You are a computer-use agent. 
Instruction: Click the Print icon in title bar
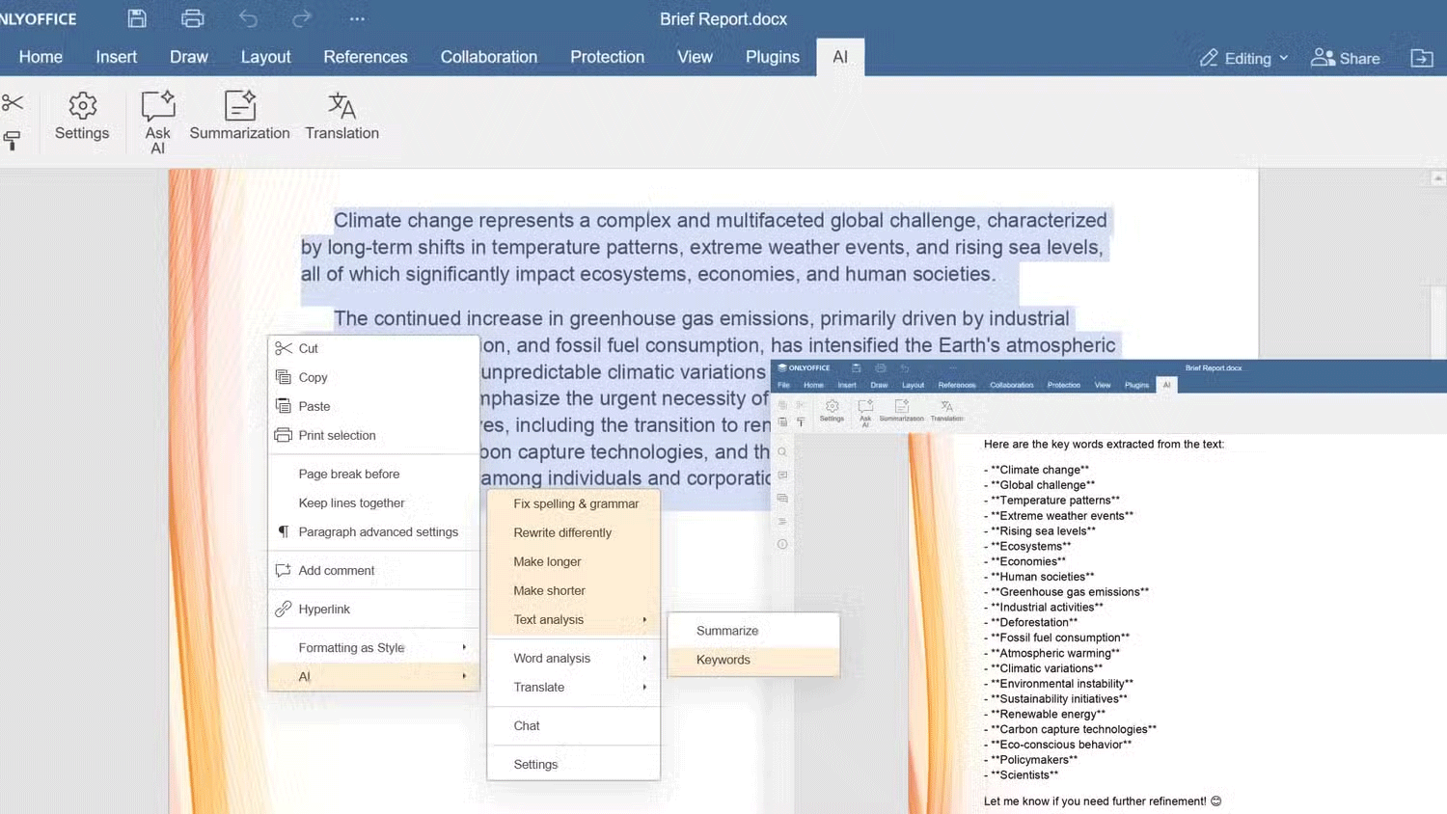pos(192,18)
